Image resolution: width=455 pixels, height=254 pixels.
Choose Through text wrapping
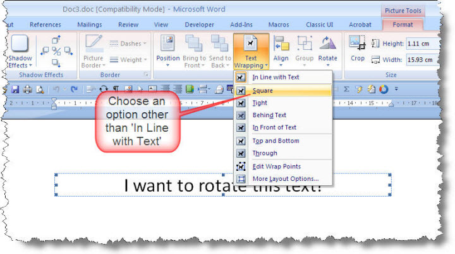coord(283,153)
